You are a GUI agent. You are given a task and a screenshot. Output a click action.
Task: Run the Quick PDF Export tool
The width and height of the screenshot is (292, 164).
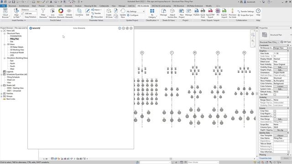[x=210, y=13]
